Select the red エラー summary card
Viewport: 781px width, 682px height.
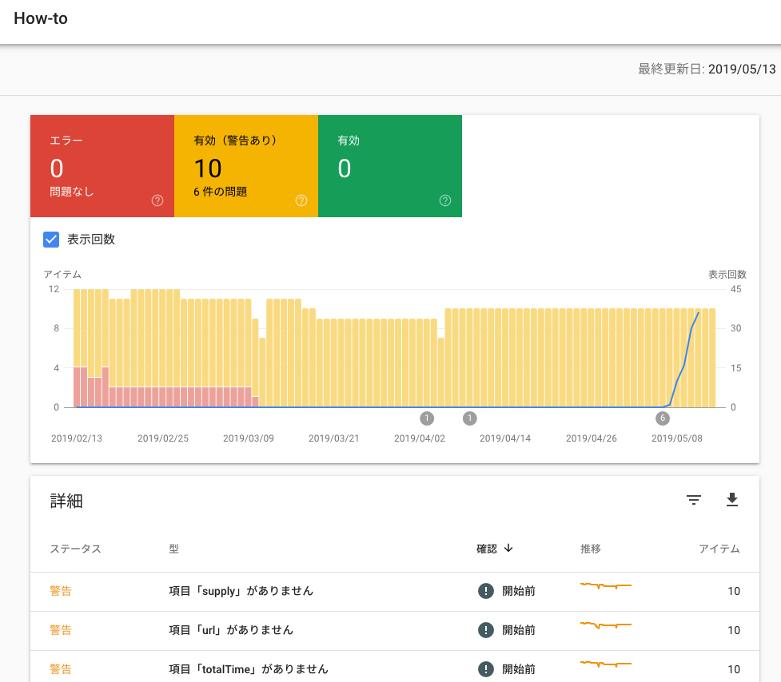(102, 166)
